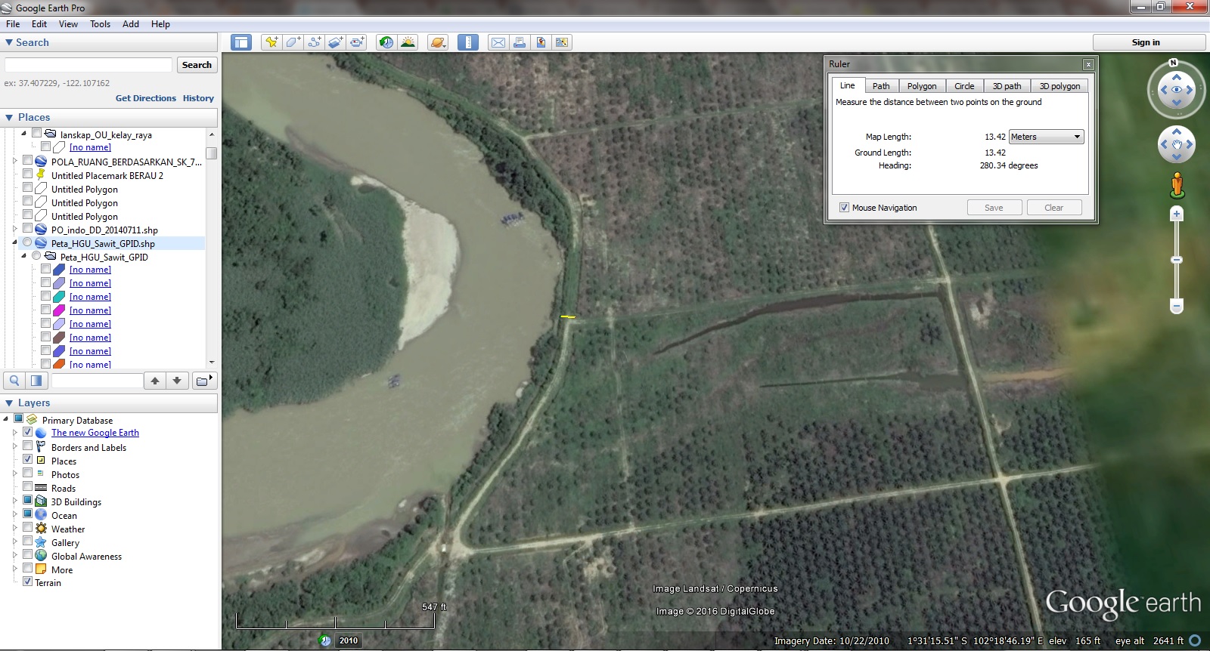Open the File menu
This screenshot has width=1210, height=651.
(x=13, y=24)
